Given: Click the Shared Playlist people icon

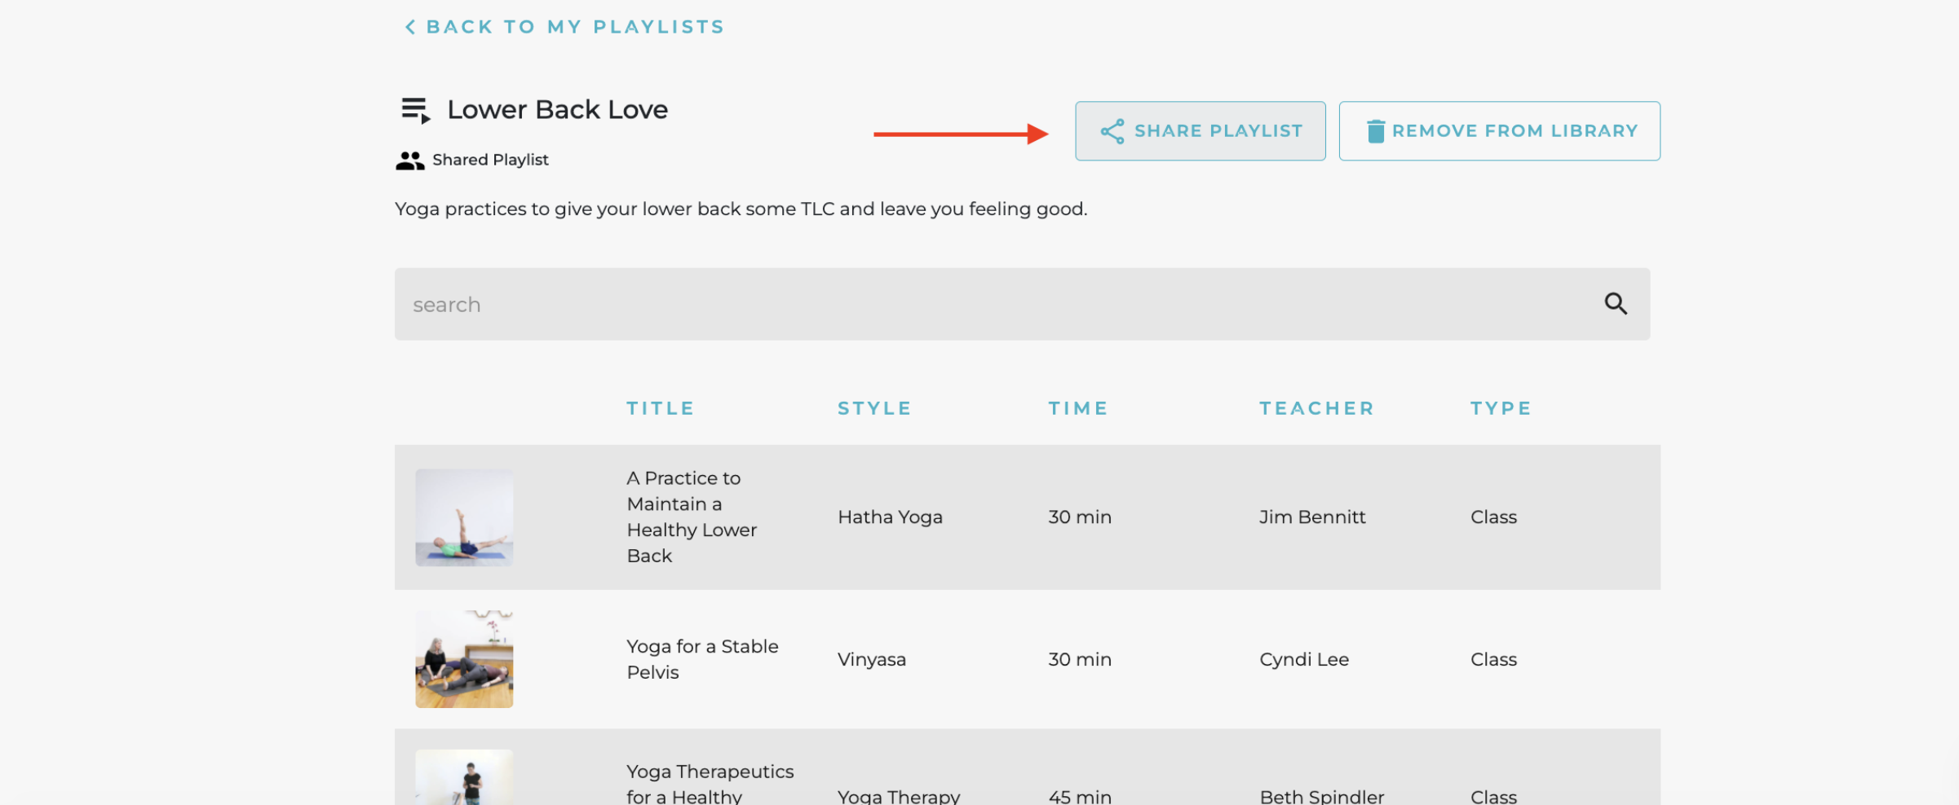Looking at the screenshot, I should (x=410, y=161).
